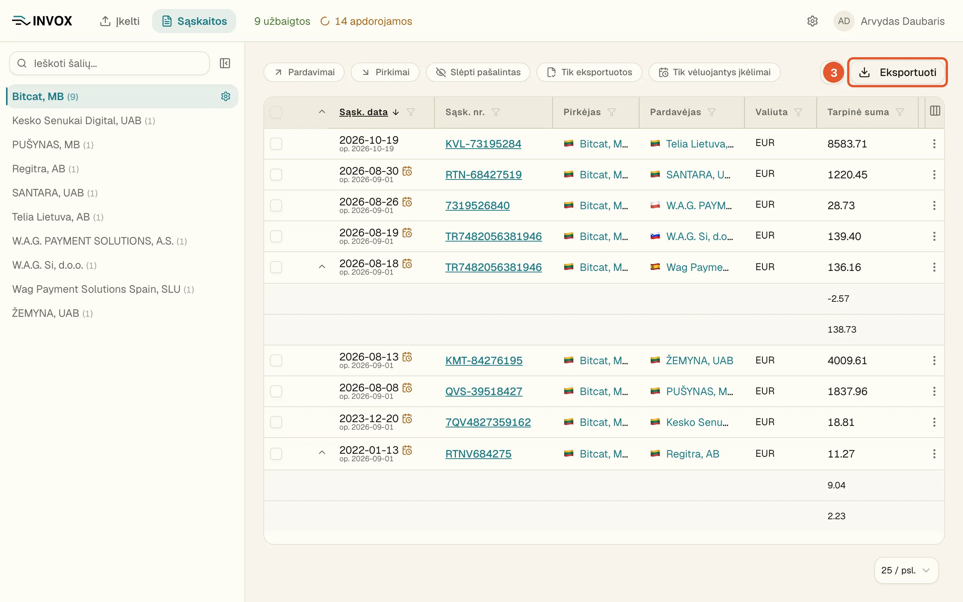963x602 pixels.
Task: Toggle Tik eksportuotos filter
Action: pyautogui.click(x=589, y=72)
